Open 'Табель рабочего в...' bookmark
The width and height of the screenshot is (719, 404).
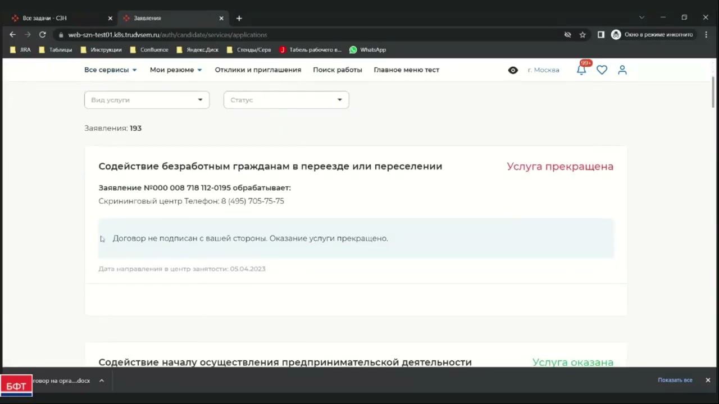310,49
